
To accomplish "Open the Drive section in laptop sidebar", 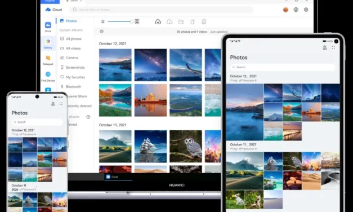I will [x=48, y=27].
